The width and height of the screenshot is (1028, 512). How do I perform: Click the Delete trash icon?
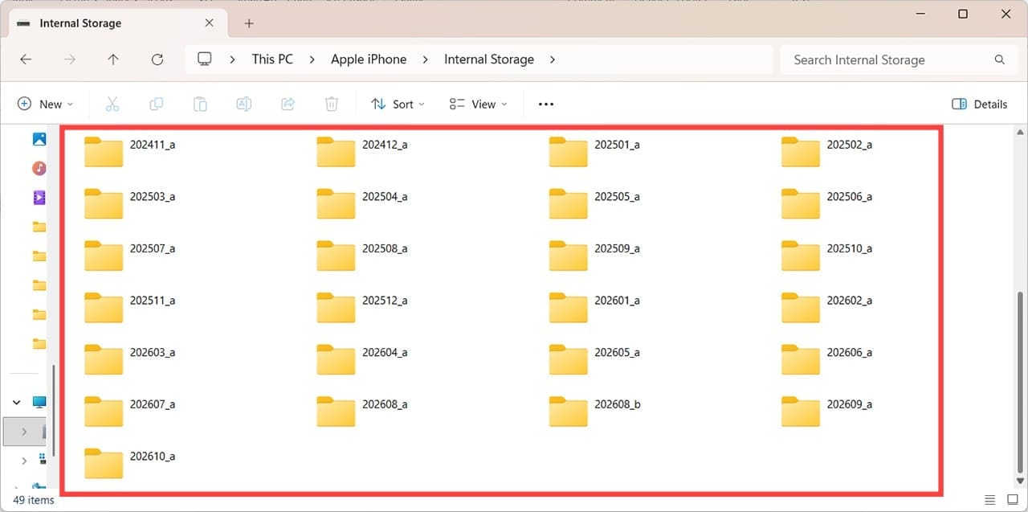(x=331, y=104)
